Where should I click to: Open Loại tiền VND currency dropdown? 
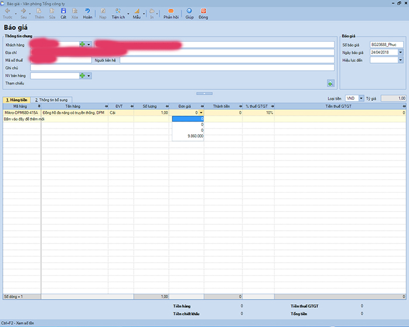coord(361,98)
